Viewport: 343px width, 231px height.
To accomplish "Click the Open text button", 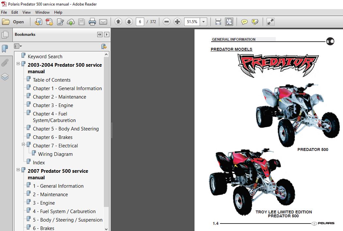I will coord(18,22).
